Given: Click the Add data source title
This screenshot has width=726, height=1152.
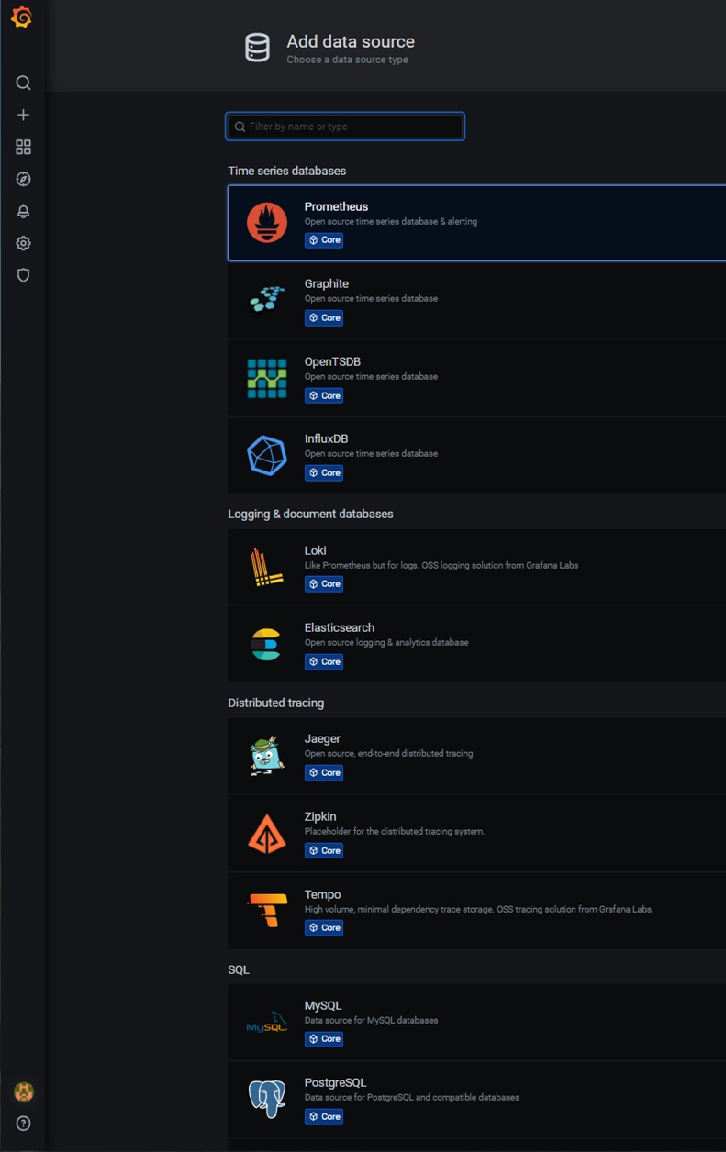Looking at the screenshot, I should pyautogui.click(x=351, y=41).
